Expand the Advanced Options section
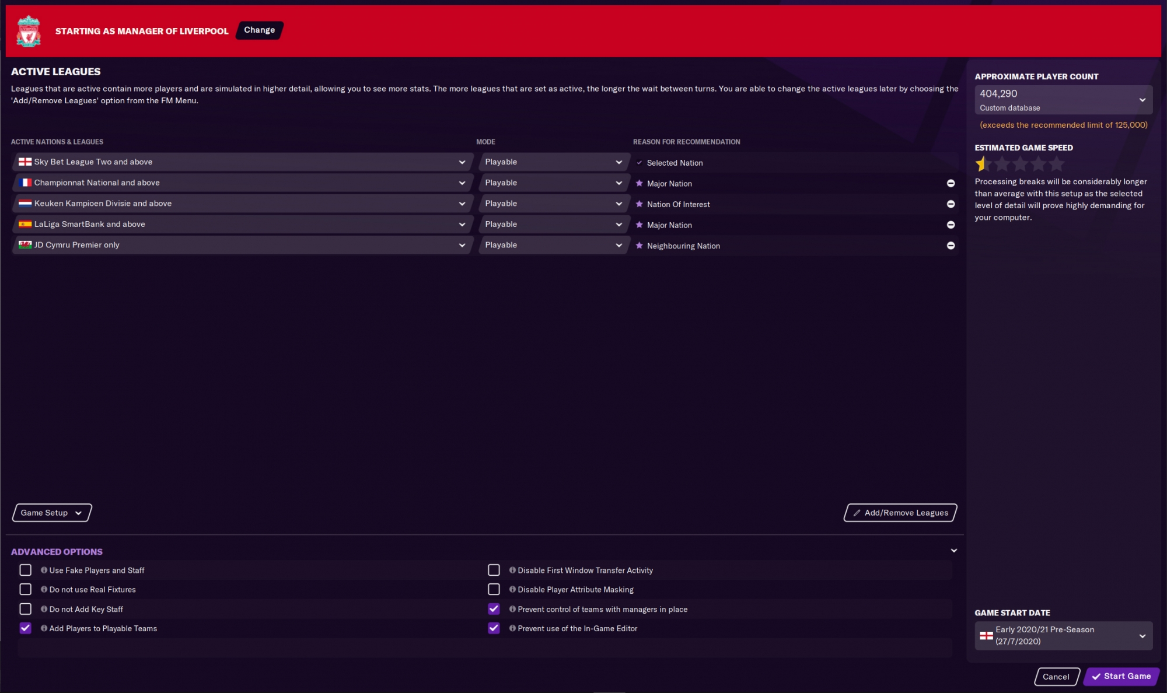Image resolution: width=1167 pixels, height=693 pixels. 953,550
